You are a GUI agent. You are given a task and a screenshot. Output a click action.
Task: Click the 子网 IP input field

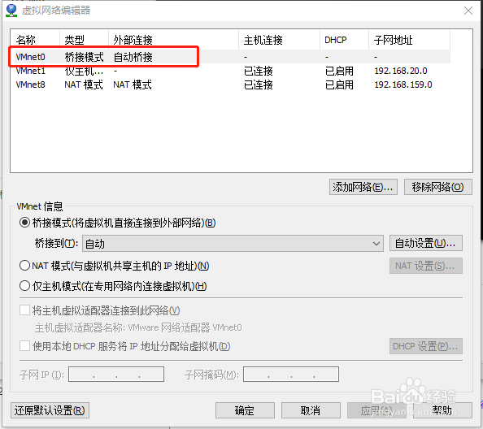(x=116, y=374)
